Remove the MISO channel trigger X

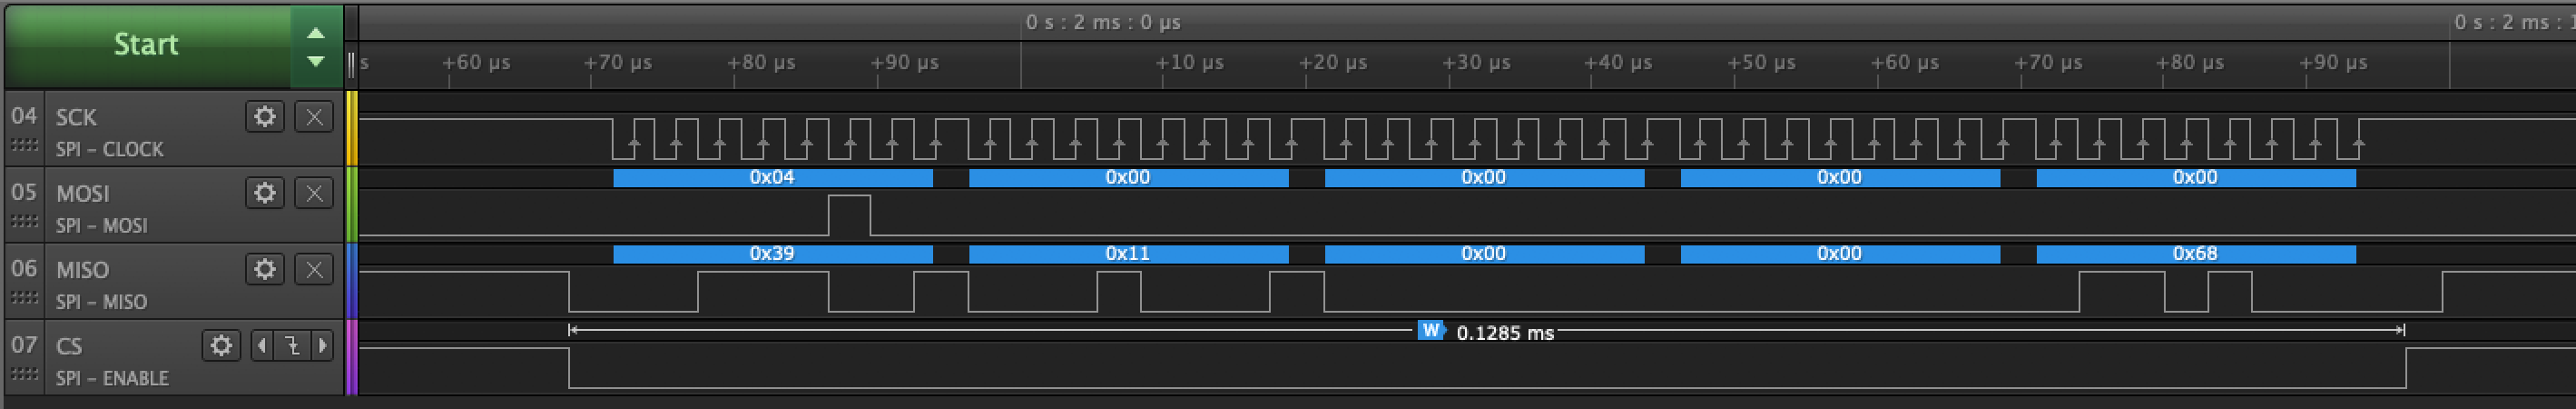tap(314, 269)
